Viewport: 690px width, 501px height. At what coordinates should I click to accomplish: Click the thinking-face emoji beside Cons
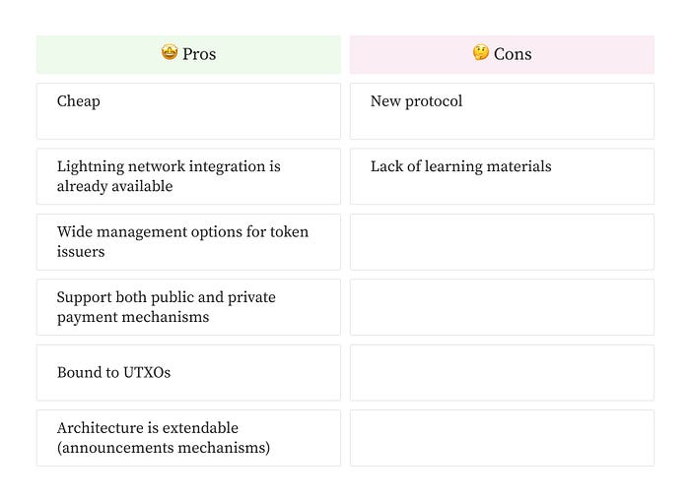(x=481, y=53)
